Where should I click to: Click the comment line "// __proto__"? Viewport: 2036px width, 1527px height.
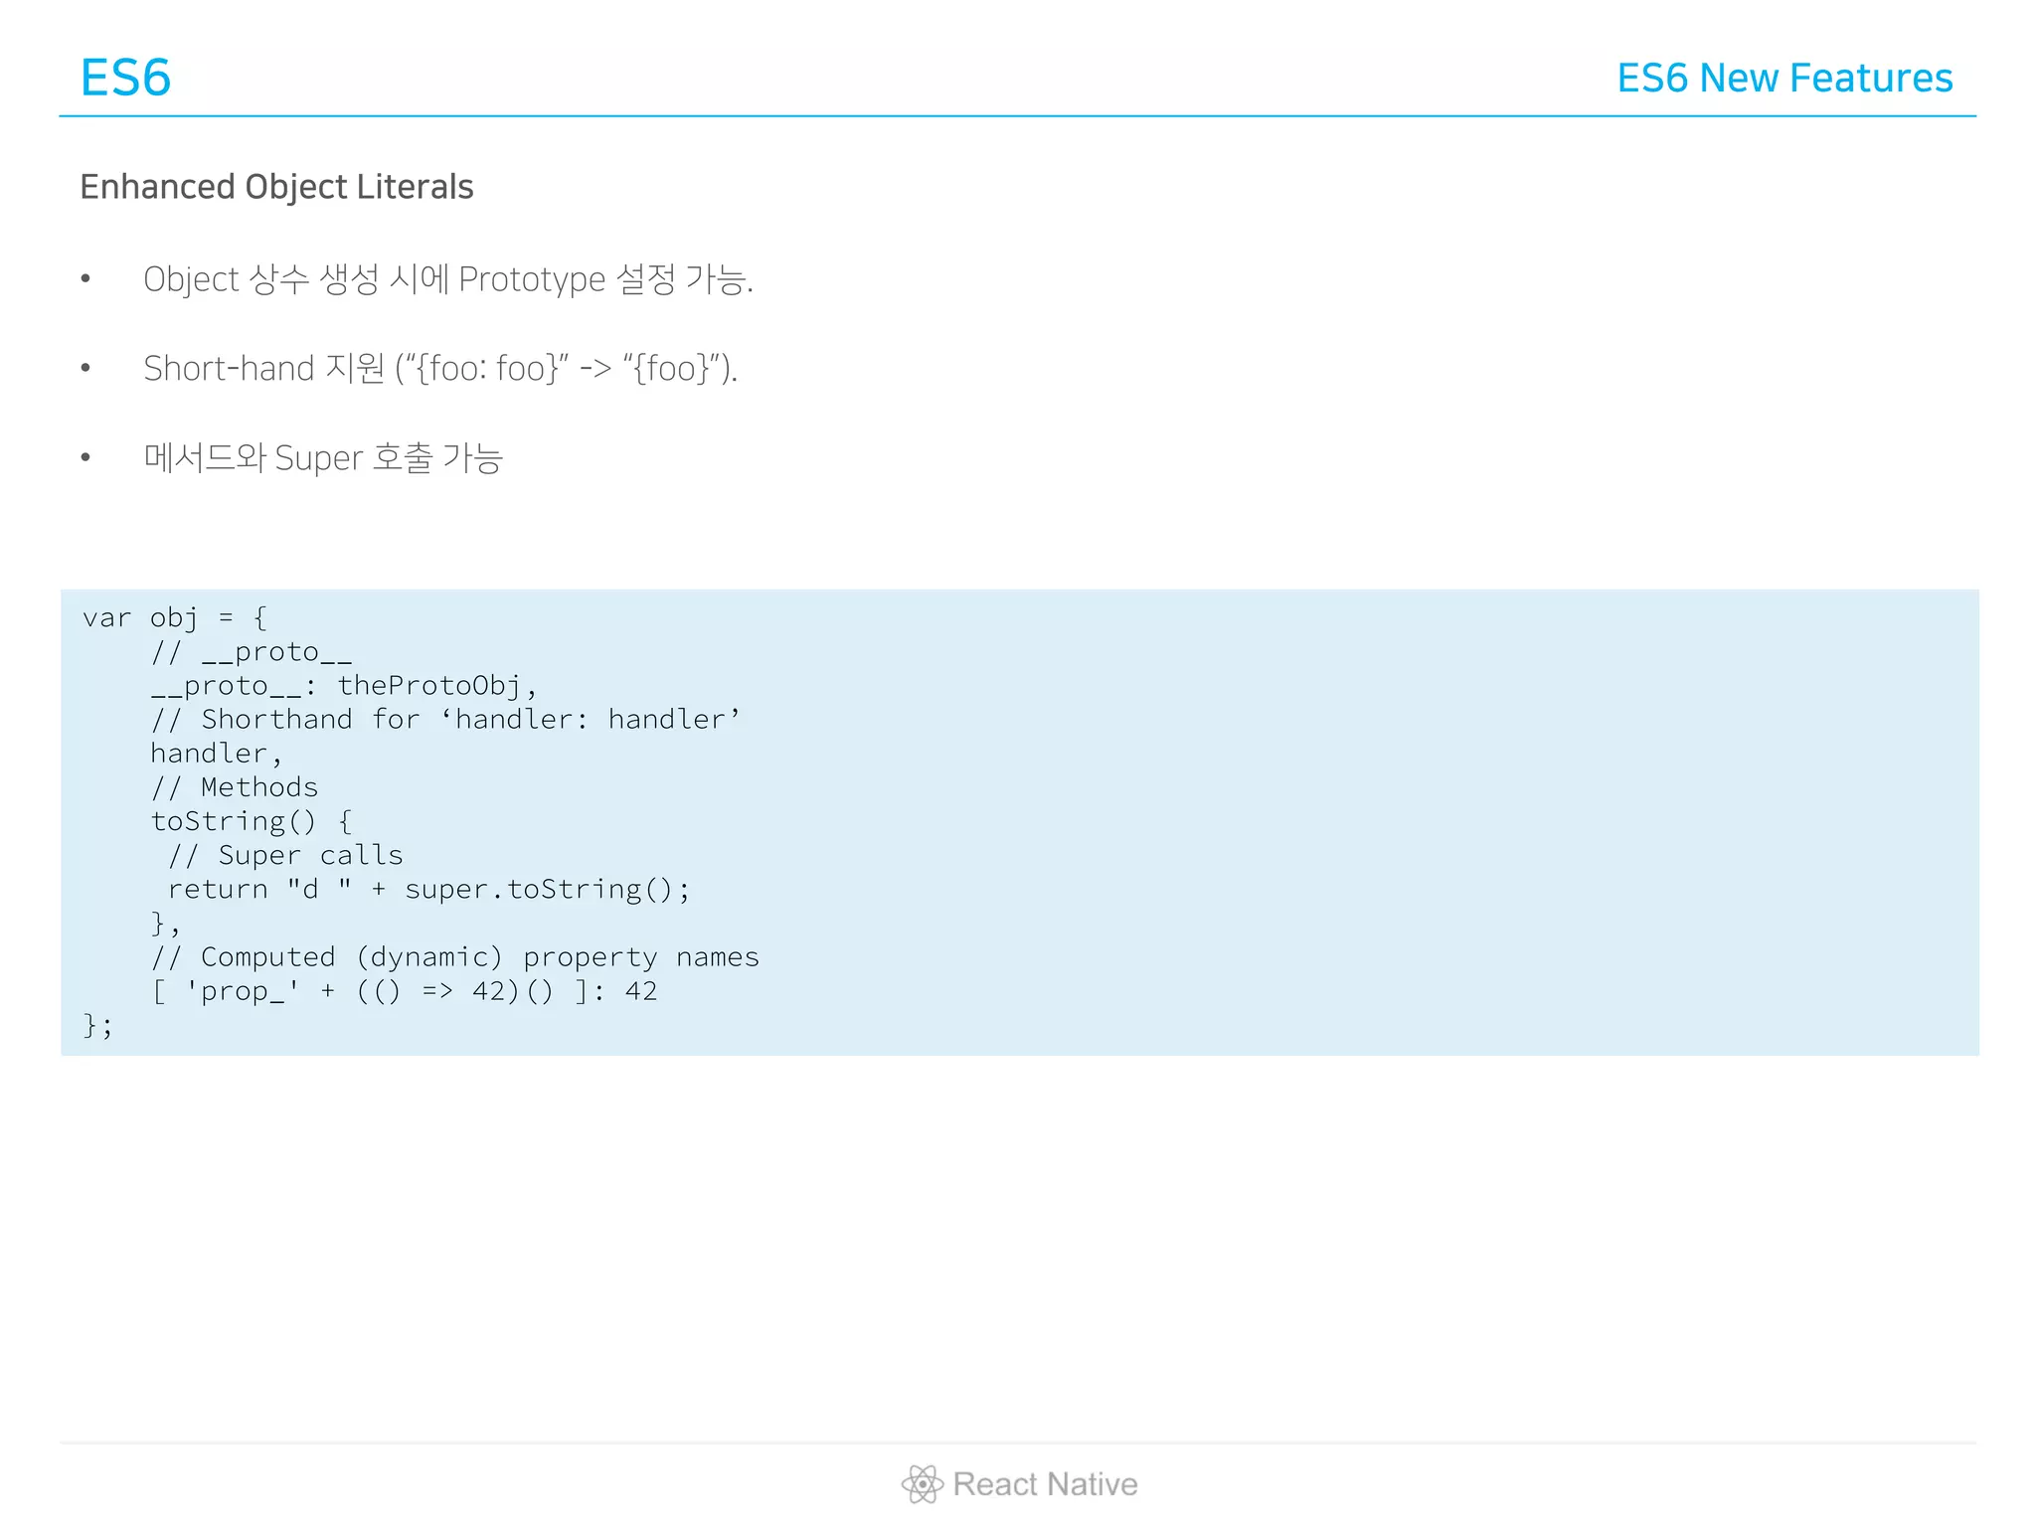252,652
